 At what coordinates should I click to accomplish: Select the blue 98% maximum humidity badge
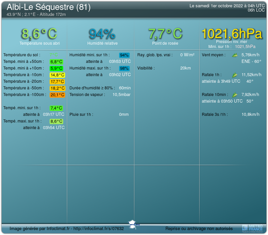click(x=124, y=68)
